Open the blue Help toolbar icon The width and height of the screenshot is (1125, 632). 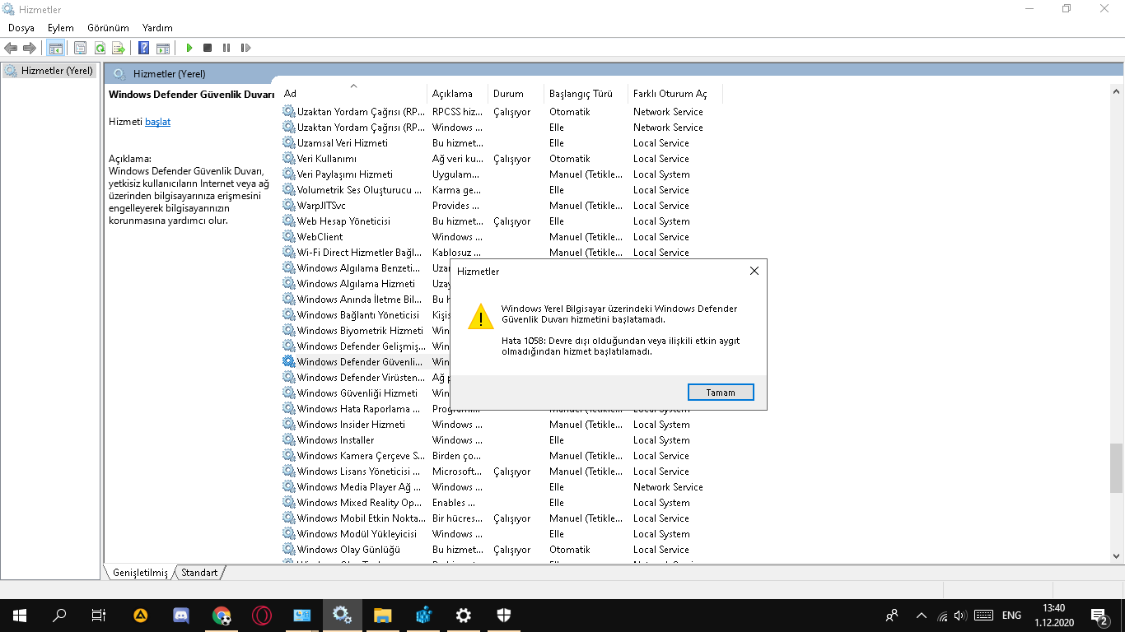tap(143, 48)
